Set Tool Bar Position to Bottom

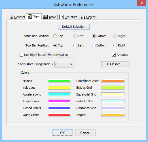pyautogui.click(x=94, y=45)
